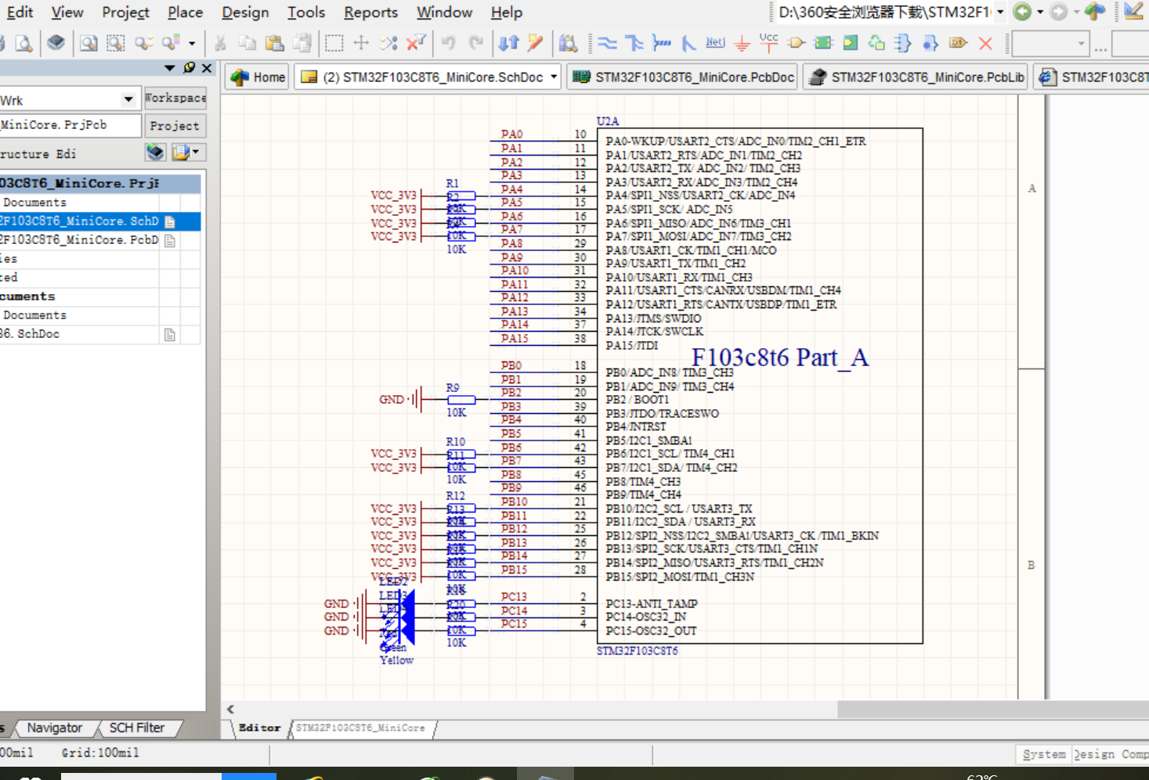Expand the address bar path dropdown
The width and height of the screenshot is (1149, 780).
tap(1000, 12)
